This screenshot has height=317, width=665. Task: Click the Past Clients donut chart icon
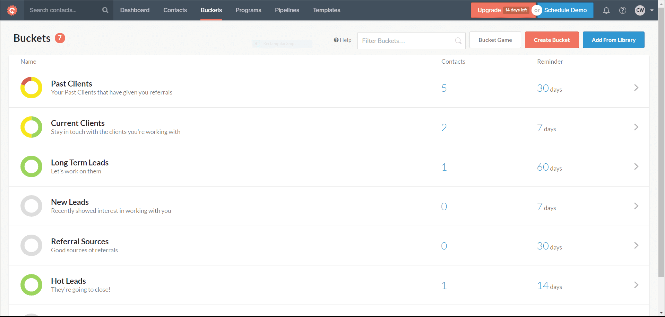[31, 88]
